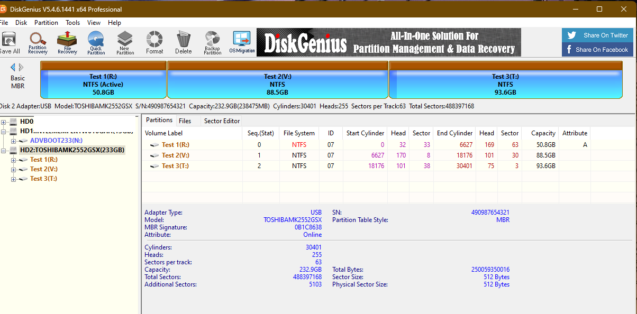Switch to the Partitions tab

pos(159,120)
